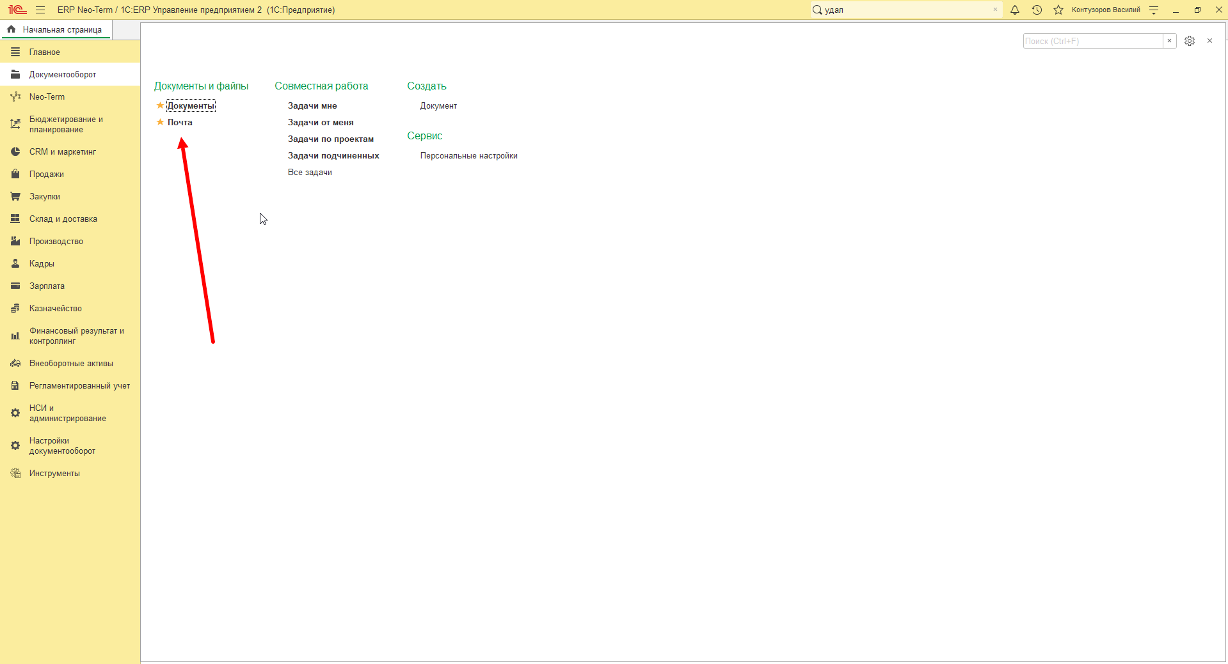The height and width of the screenshot is (664, 1228).
Task: Open the CRM и маркетинг section
Action: [x=70, y=151]
